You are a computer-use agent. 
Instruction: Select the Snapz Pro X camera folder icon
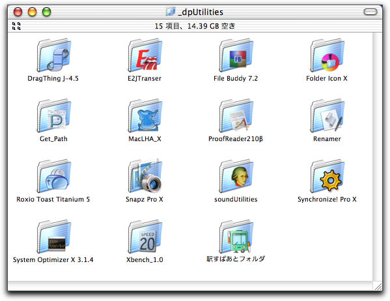(x=145, y=176)
